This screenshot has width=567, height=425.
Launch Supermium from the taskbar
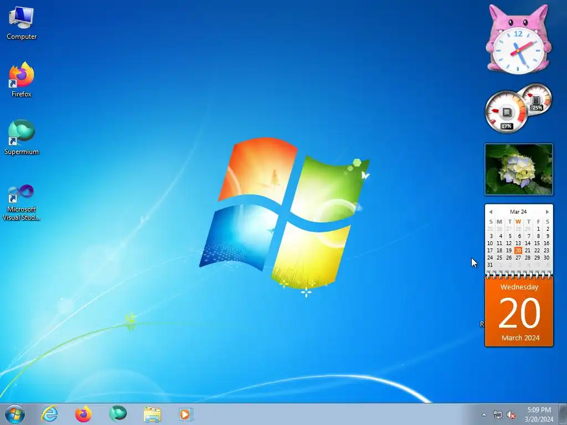click(118, 414)
